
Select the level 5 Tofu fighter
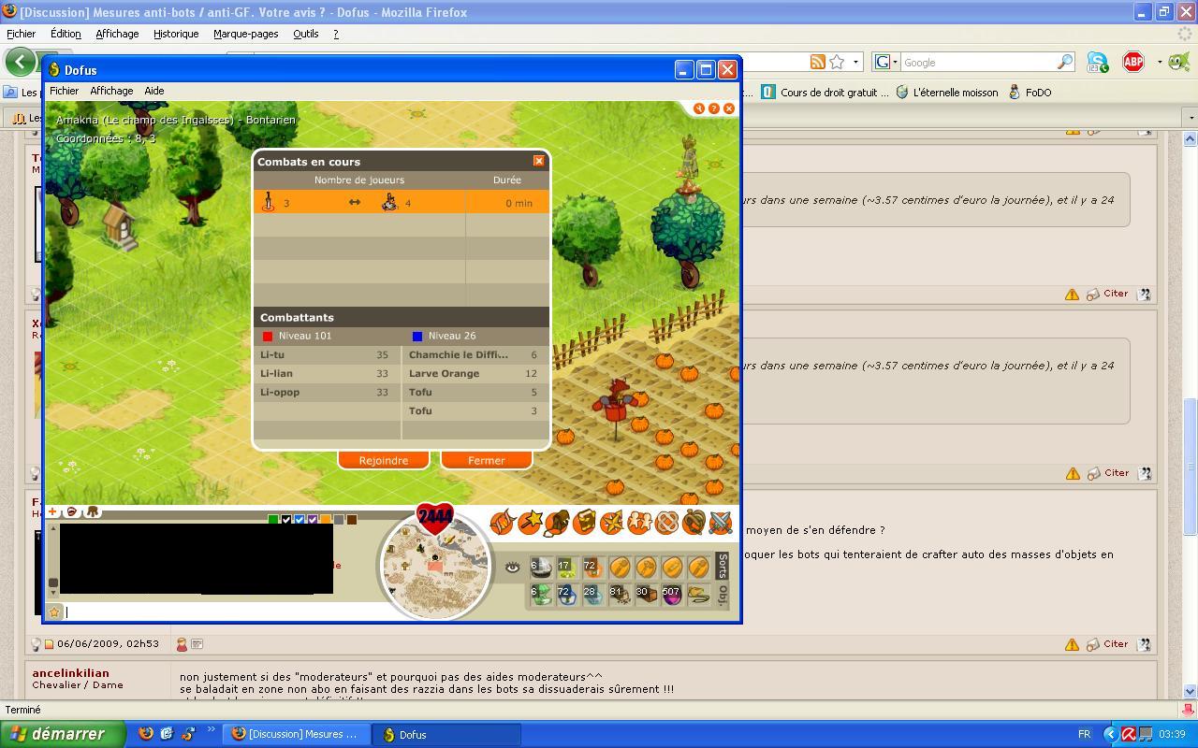click(475, 393)
